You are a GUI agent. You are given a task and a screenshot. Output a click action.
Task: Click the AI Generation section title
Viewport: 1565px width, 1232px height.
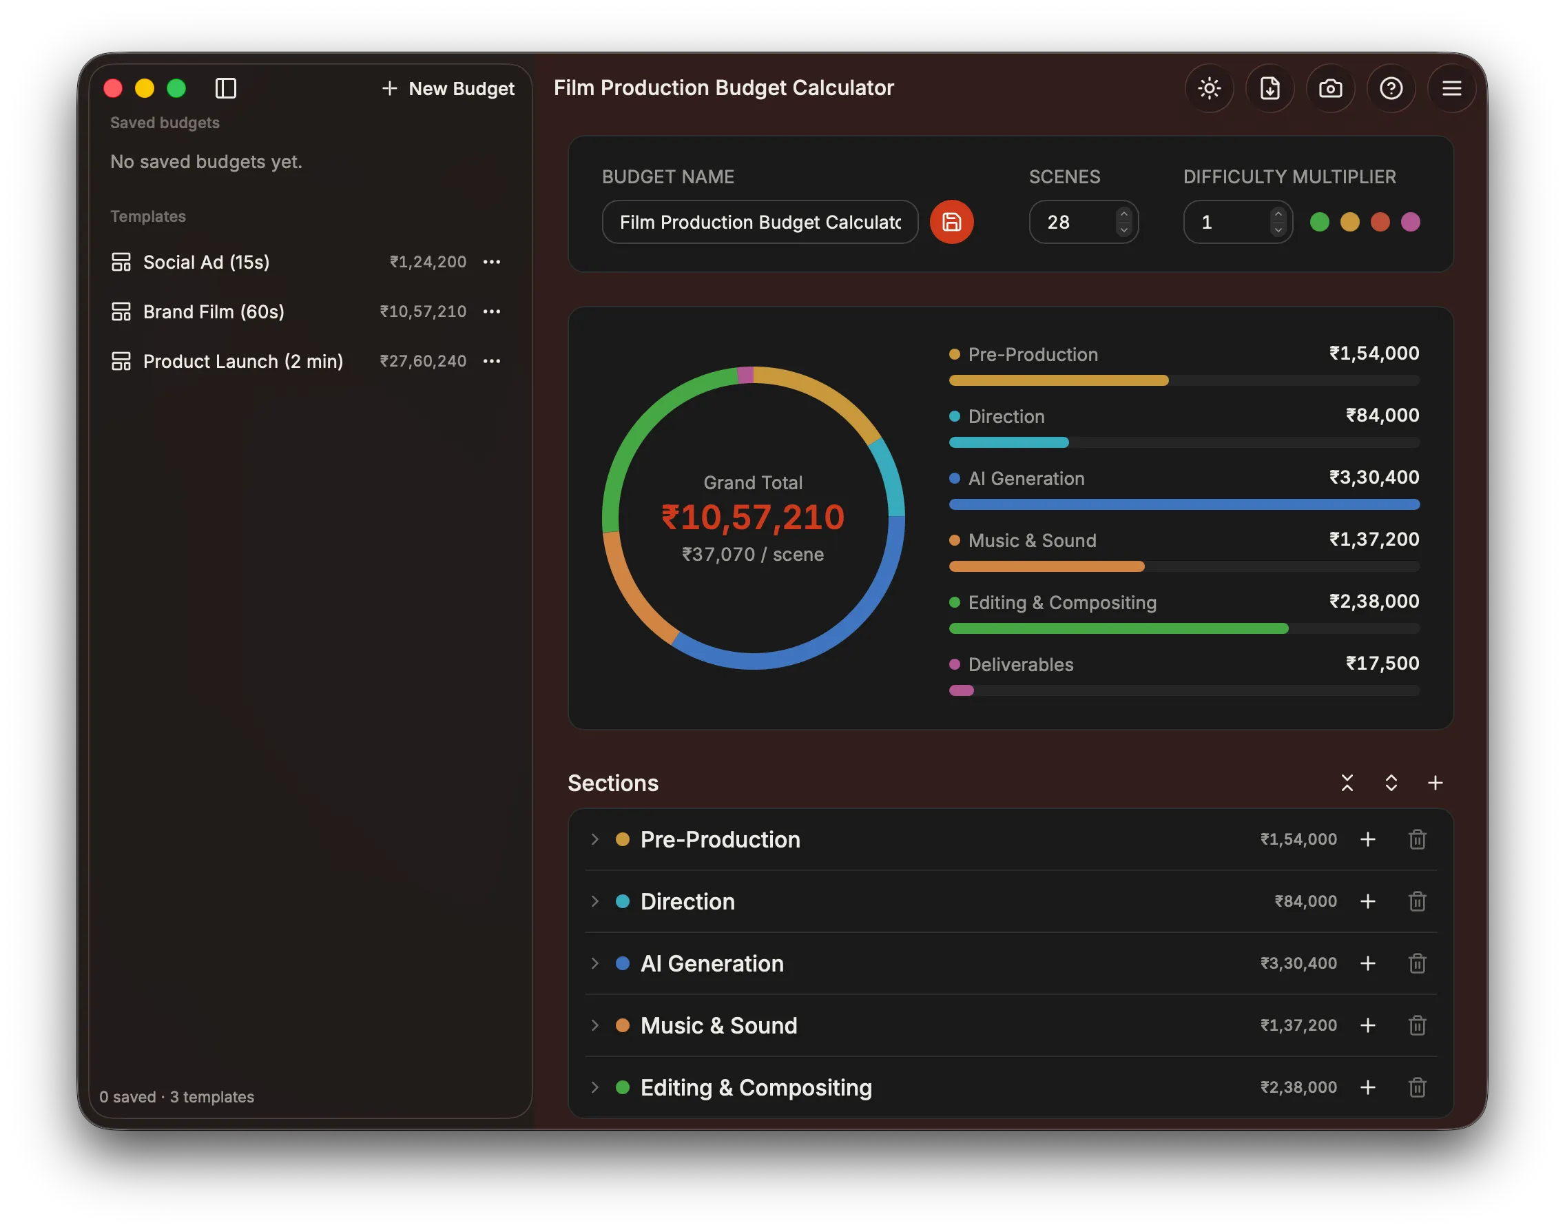pyautogui.click(x=712, y=964)
